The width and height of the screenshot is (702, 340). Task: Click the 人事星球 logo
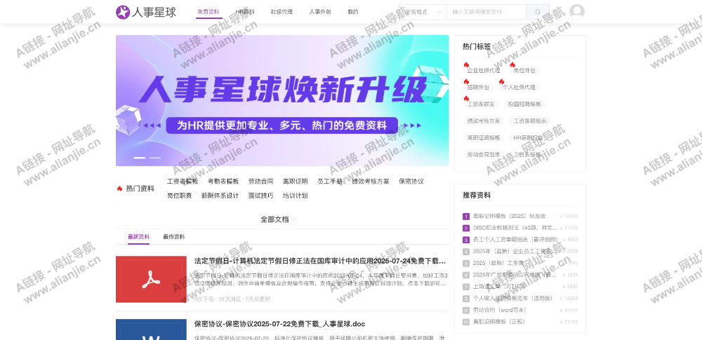pos(146,12)
